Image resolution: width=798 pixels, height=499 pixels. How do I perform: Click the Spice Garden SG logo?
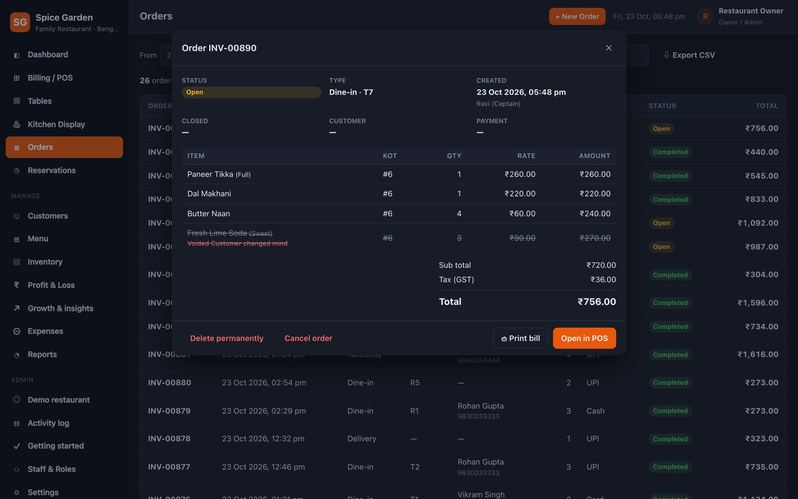[20, 22]
